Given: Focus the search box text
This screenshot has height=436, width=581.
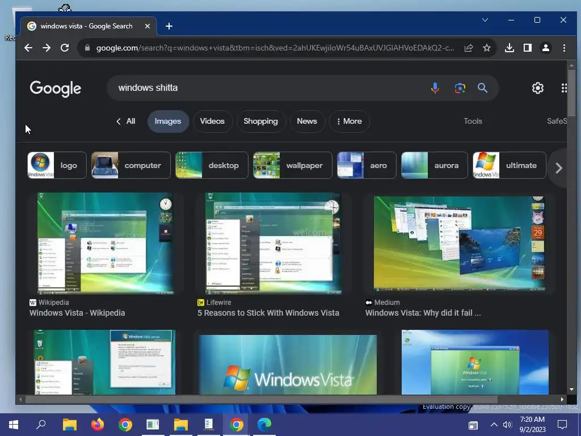Looking at the screenshot, I should [148, 88].
